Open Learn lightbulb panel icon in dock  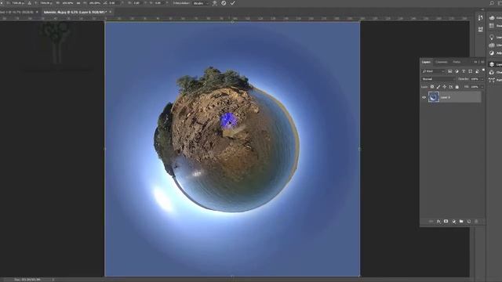pos(492,38)
